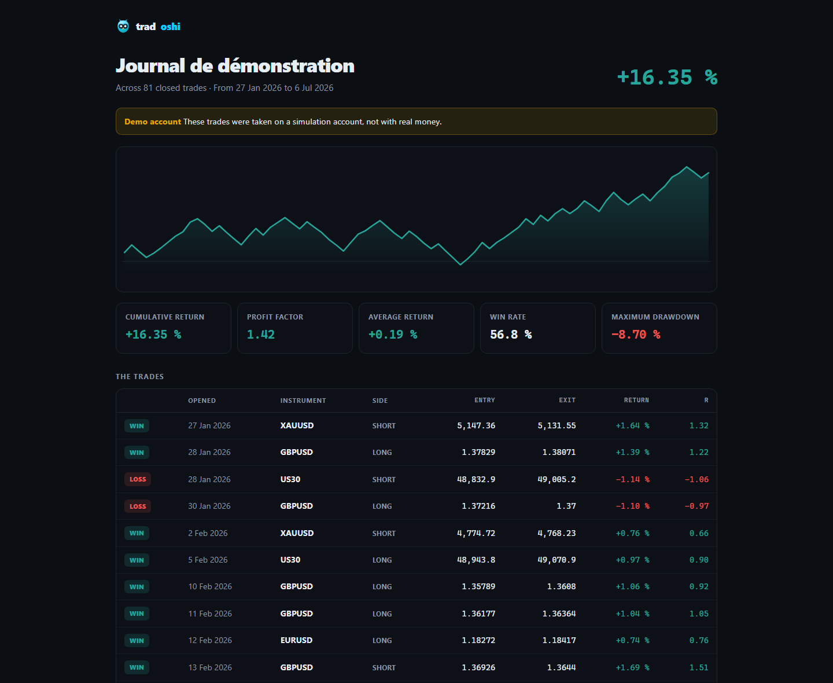This screenshot has height=683, width=833.
Task: Click the exit price 1.18417
Action: point(559,640)
